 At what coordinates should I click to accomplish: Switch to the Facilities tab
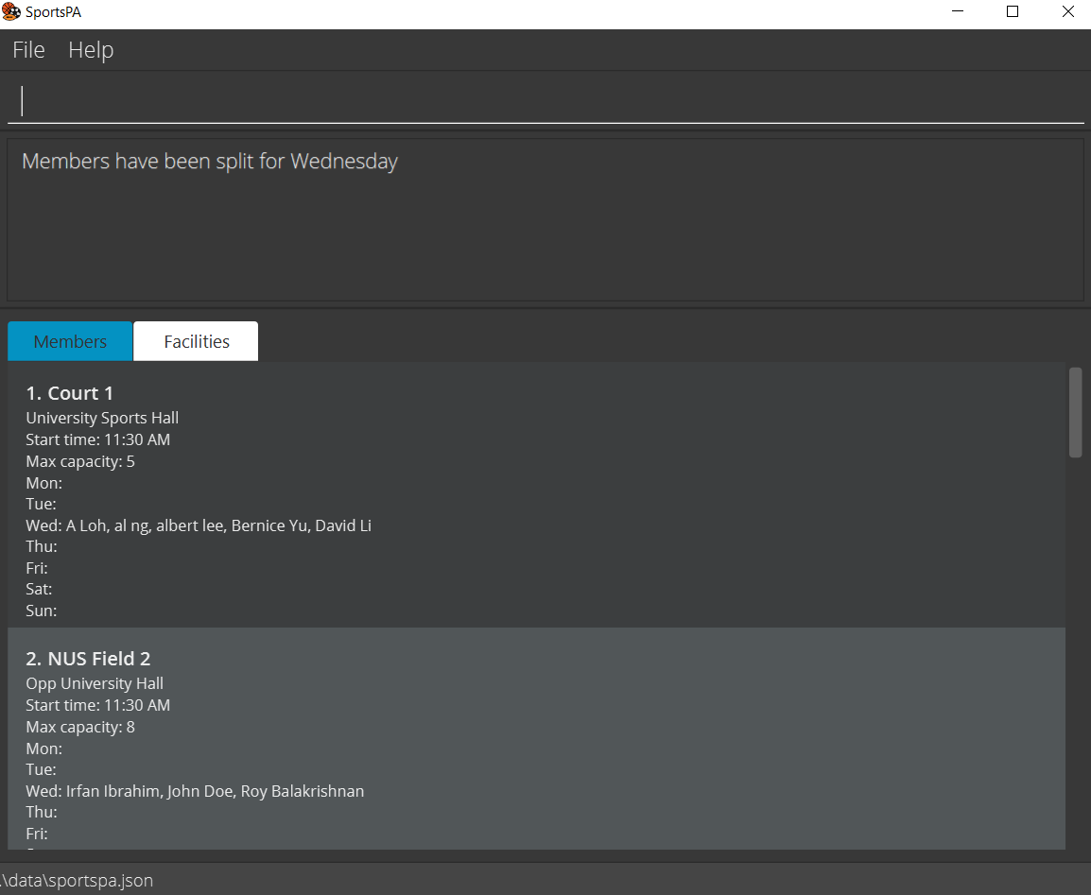[197, 341]
